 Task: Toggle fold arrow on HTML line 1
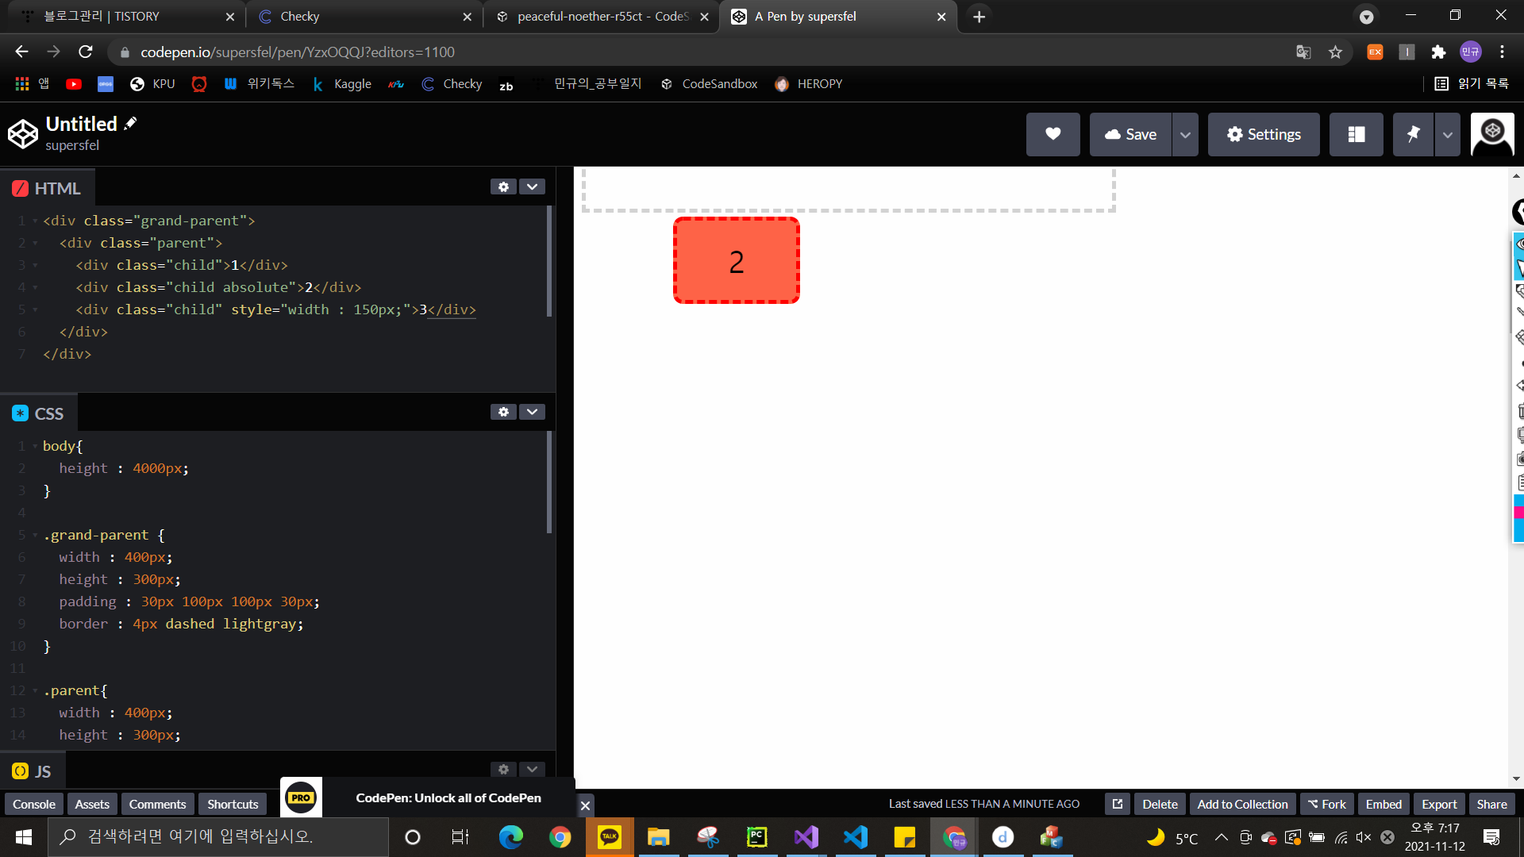click(x=35, y=221)
